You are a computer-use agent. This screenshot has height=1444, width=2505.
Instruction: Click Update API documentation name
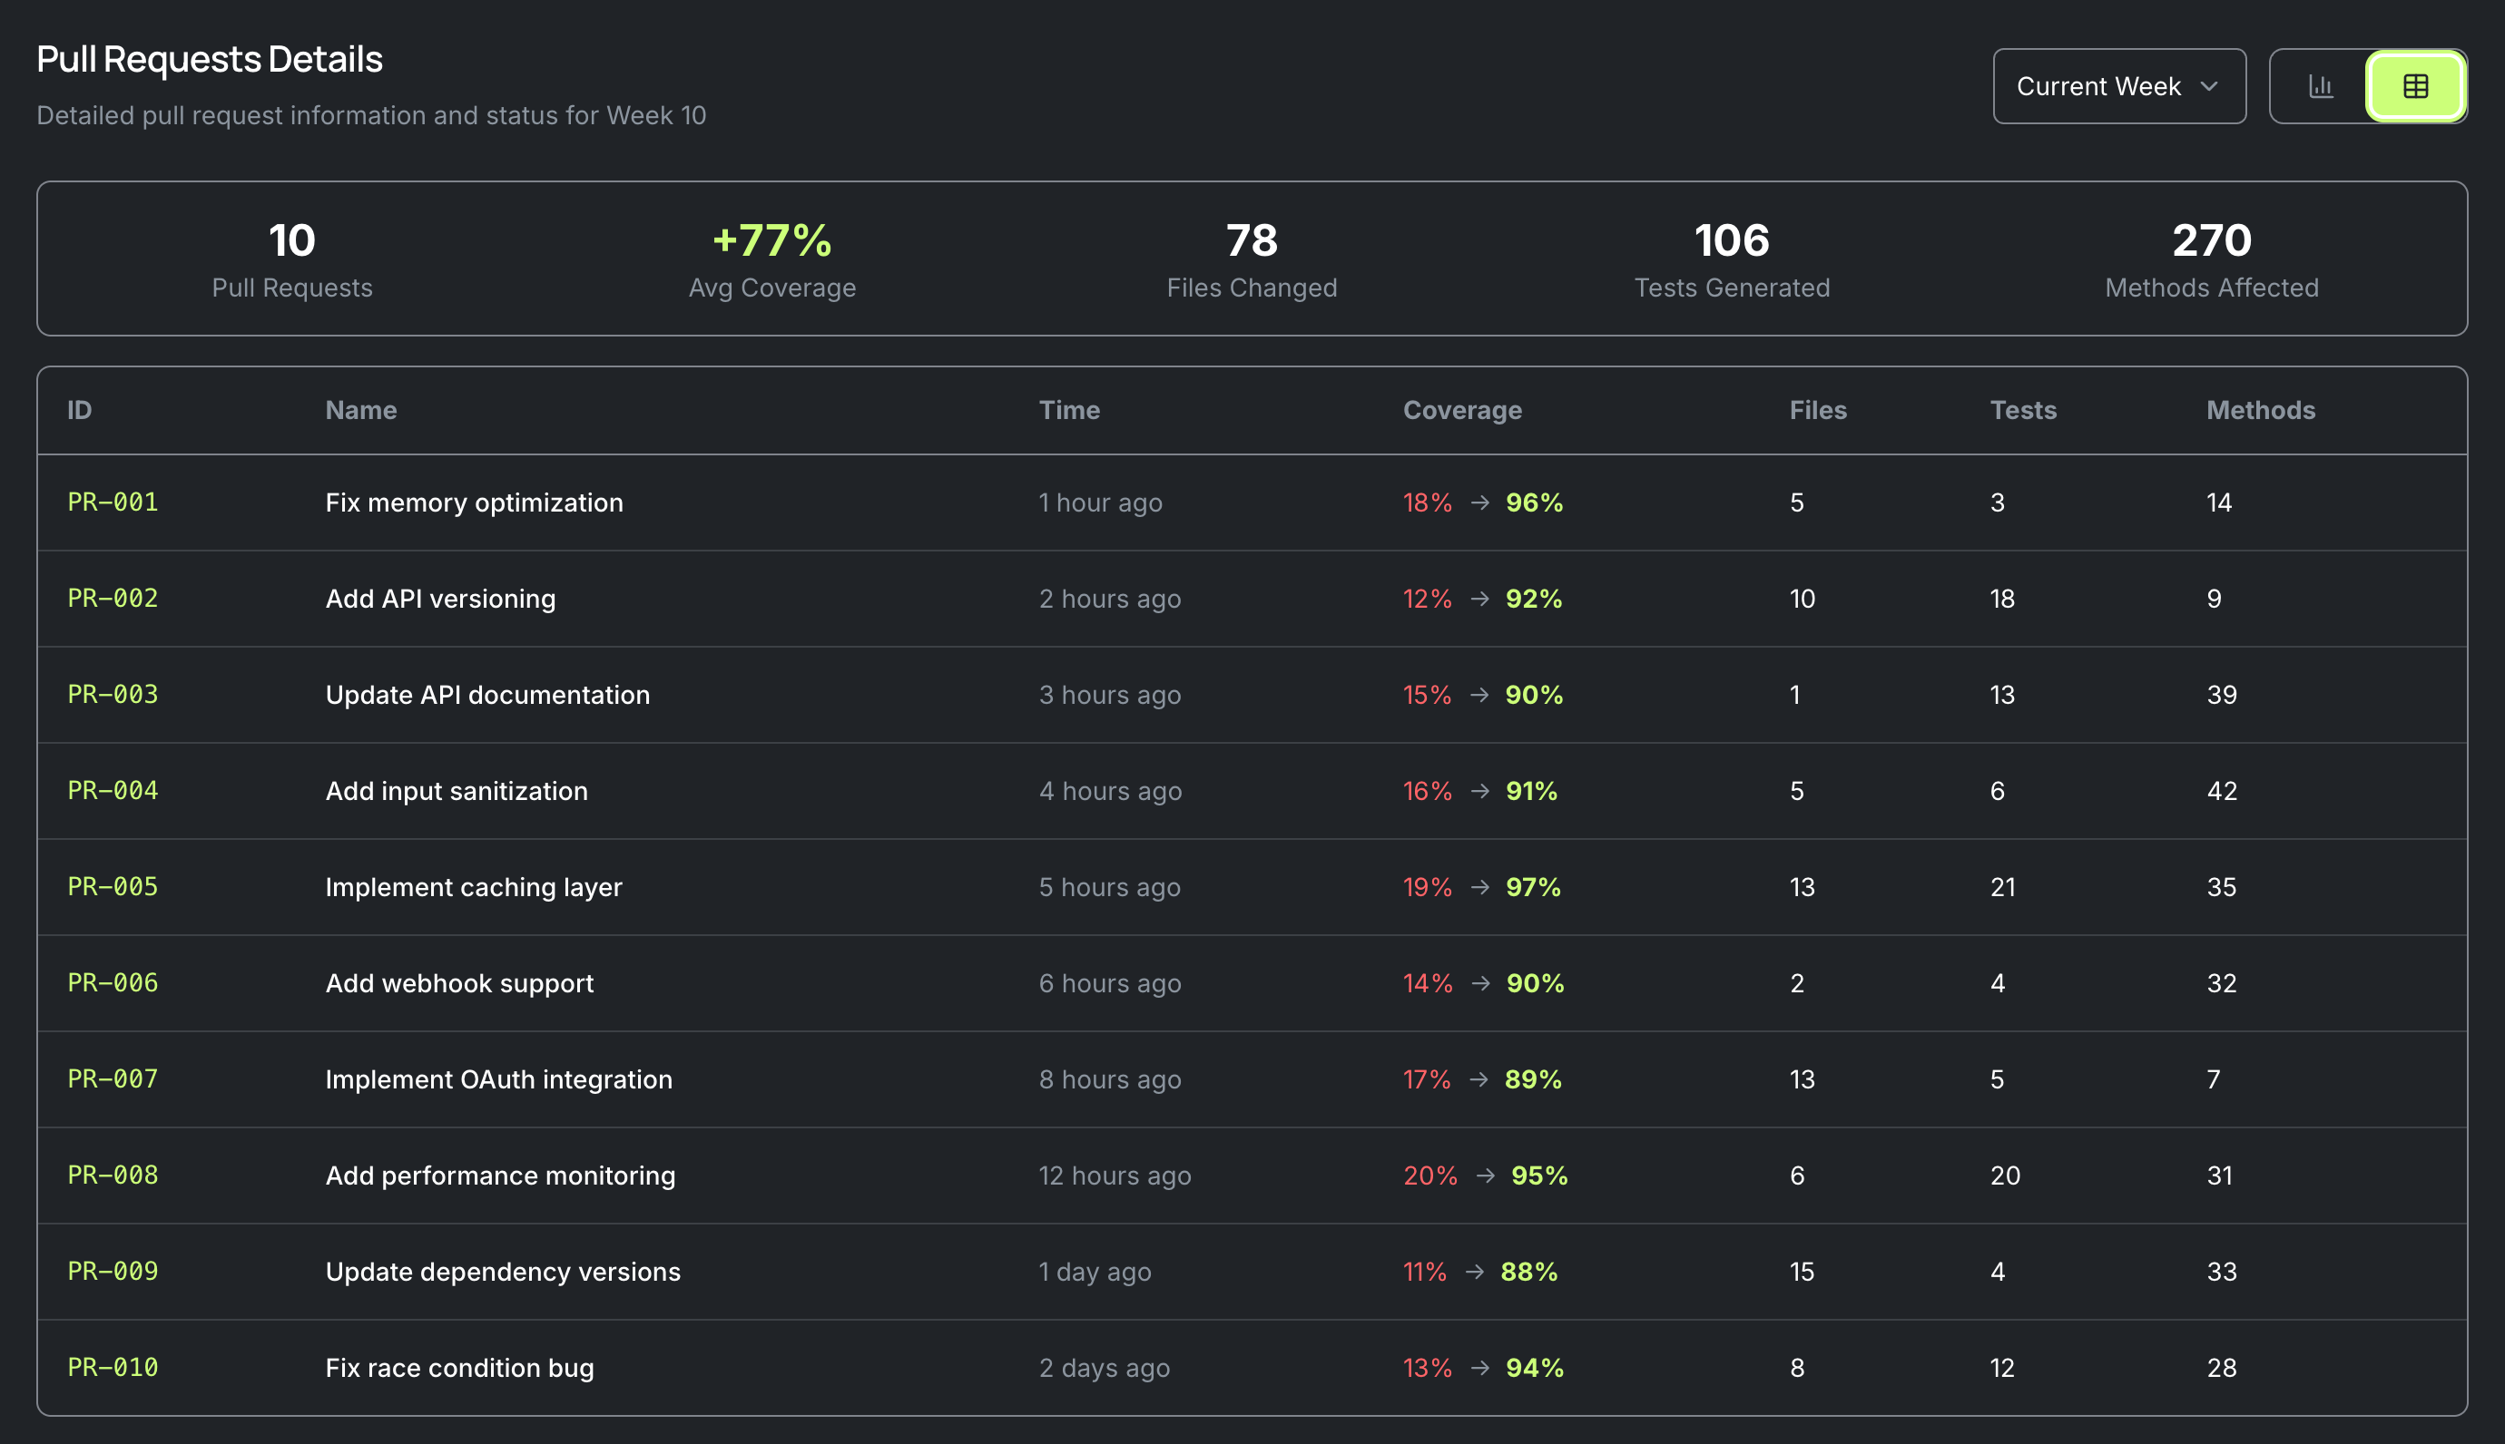point(487,694)
